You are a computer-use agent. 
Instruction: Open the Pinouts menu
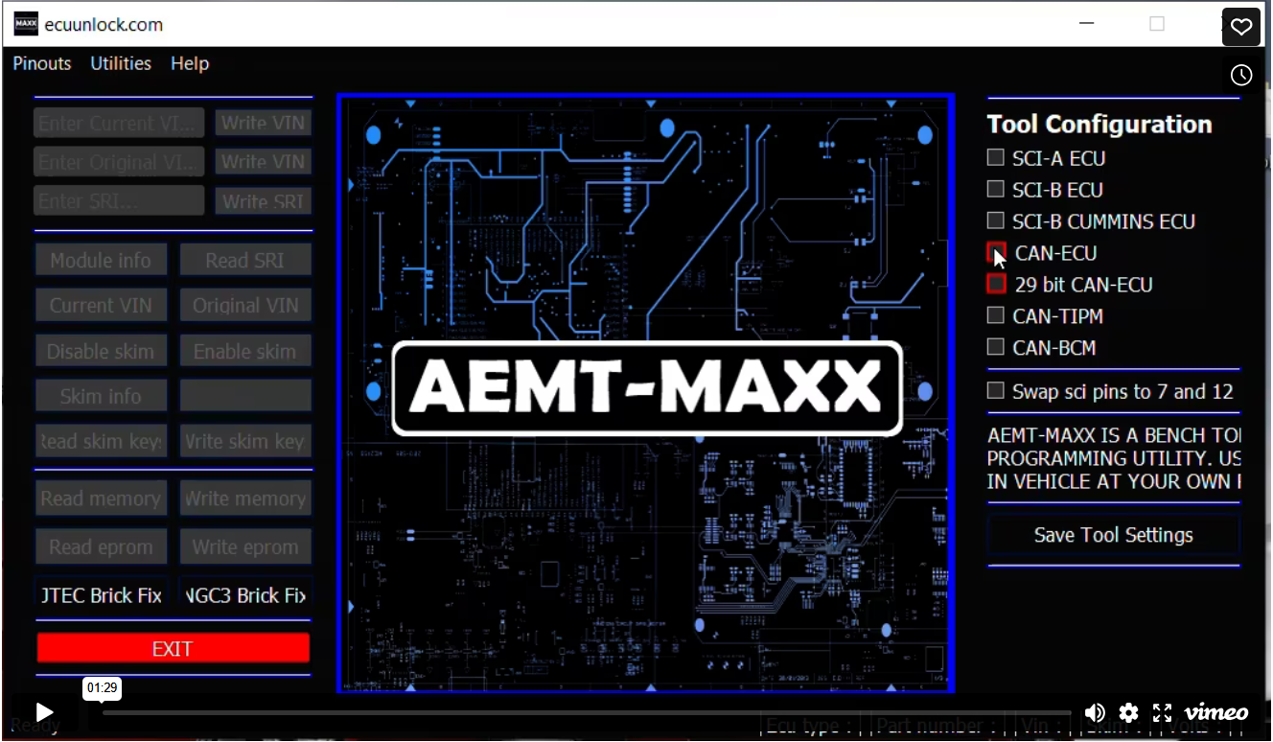[x=41, y=63]
